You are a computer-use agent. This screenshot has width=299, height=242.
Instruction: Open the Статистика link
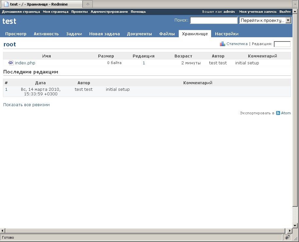tap(237, 44)
